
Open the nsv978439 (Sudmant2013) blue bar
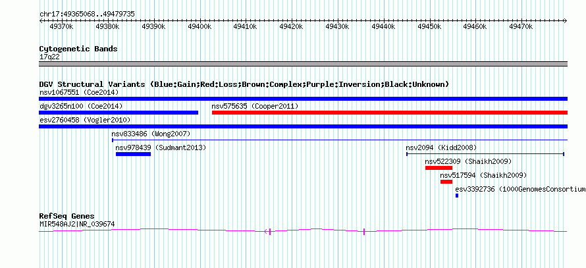click(x=134, y=154)
